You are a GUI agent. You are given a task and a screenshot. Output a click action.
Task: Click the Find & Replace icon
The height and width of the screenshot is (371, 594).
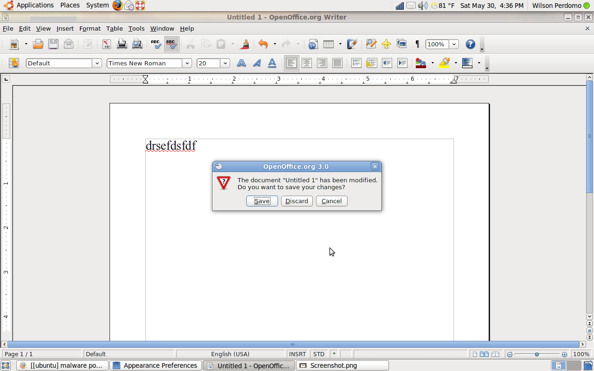371,44
